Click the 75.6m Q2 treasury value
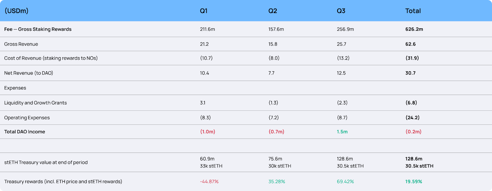 (x=275, y=159)
